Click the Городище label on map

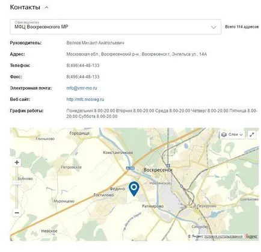(x=79, y=133)
